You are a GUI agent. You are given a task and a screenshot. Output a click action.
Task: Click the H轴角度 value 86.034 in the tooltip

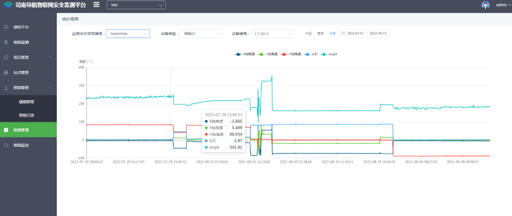236,135
